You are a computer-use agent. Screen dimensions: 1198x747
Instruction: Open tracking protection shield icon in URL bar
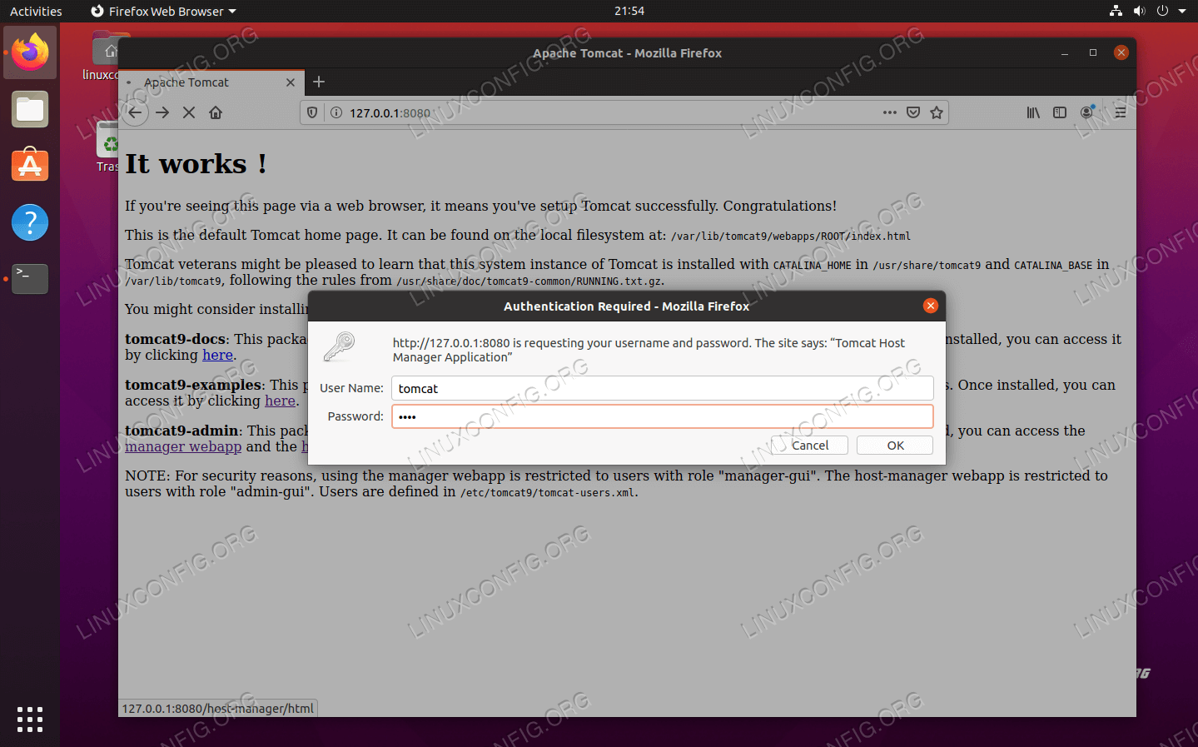tap(312, 112)
